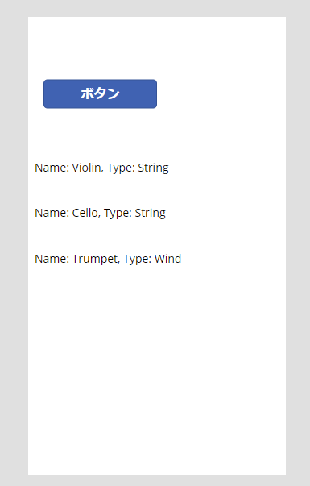Click Name: in the Violin row
This screenshot has width=310, height=486.
pos(52,168)
